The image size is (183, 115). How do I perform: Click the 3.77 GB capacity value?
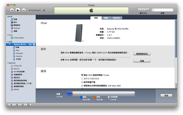111,32
